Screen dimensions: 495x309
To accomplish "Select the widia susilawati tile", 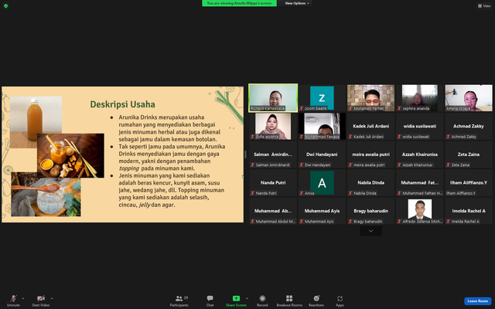I will pos(419,126).
